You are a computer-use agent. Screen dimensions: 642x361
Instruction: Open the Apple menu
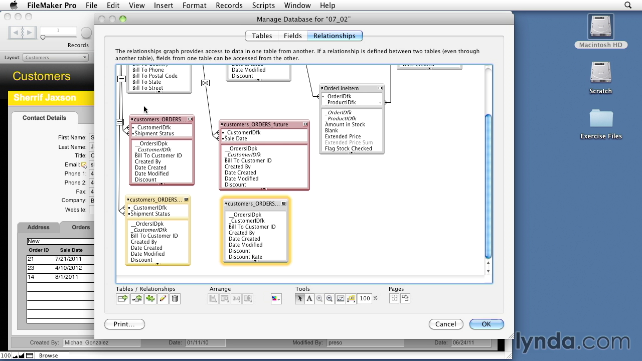[14, 6]
